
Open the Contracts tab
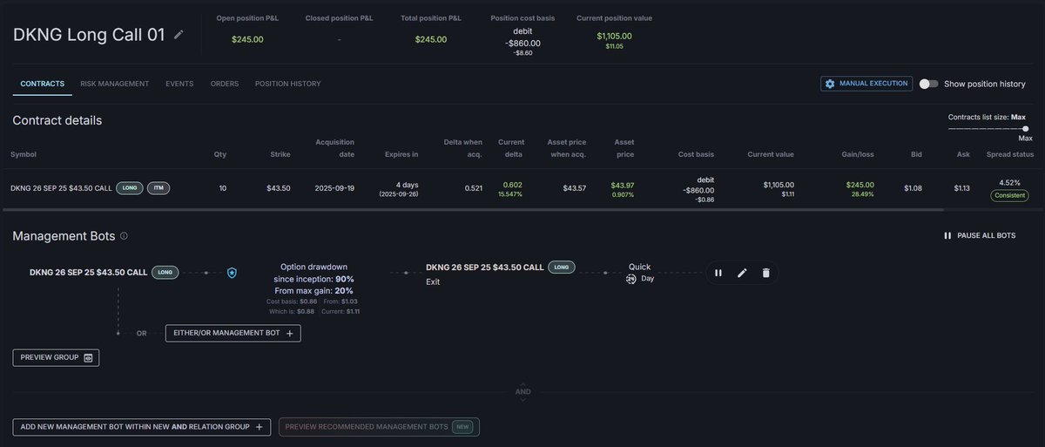tap(43, 84)
